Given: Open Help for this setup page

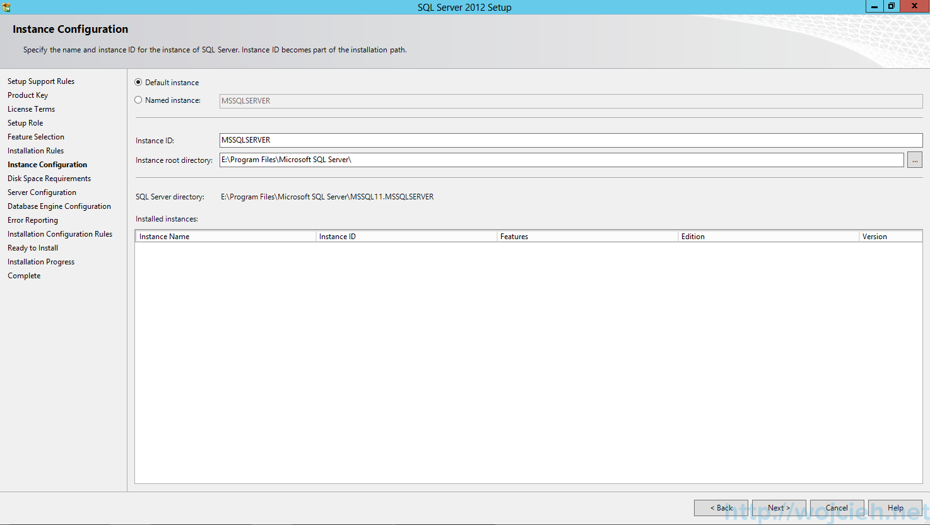Looking at the screenshot, I should point(895,508).
